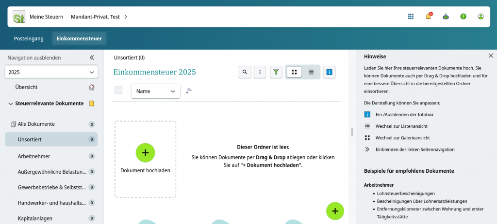Click the home icon next to Übersicht
The width and height of the screenshot is (497, 224).
(x=91, y=87)
